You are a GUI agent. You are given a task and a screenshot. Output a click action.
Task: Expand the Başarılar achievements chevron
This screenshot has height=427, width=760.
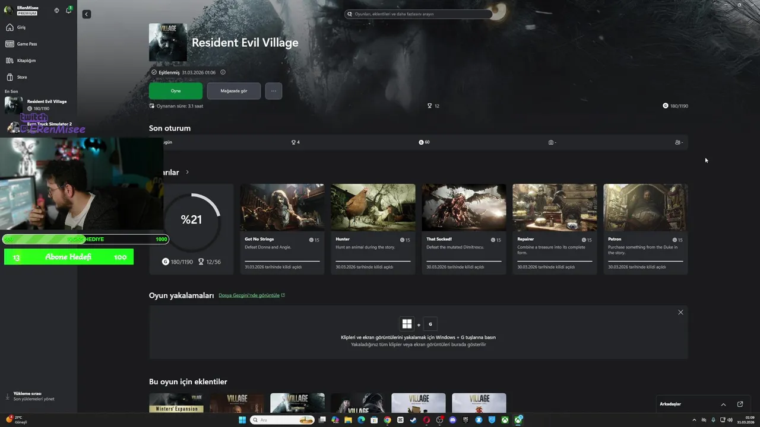pyautogui.click(x=187, y=172)
